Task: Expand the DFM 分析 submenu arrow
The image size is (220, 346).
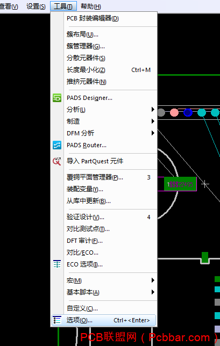Action: click(x=153, y=133)
